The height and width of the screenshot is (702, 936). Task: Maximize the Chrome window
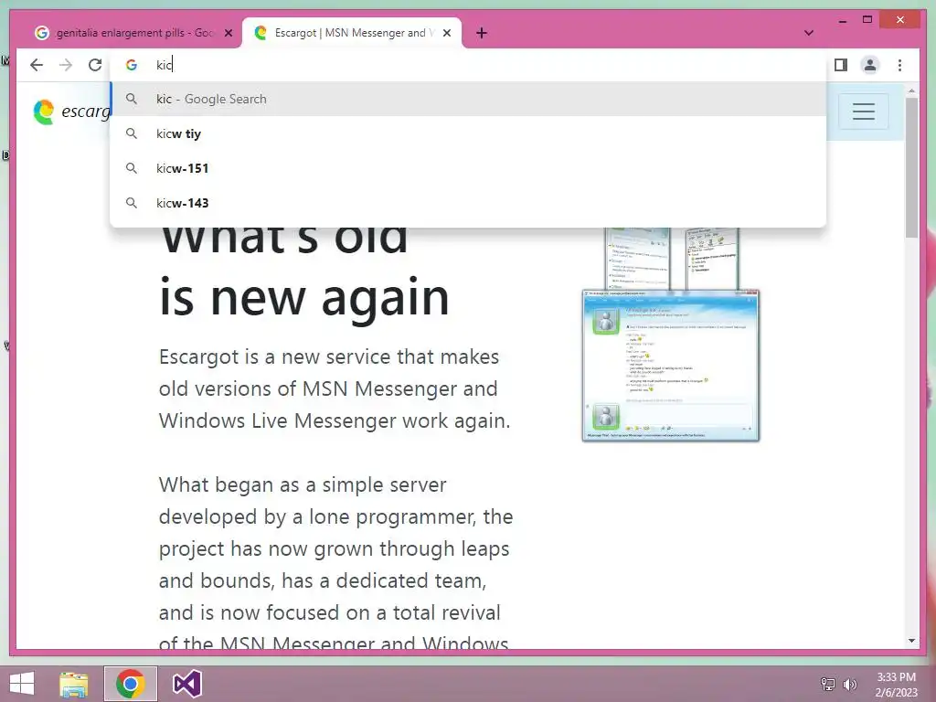(x=867, y=20)
